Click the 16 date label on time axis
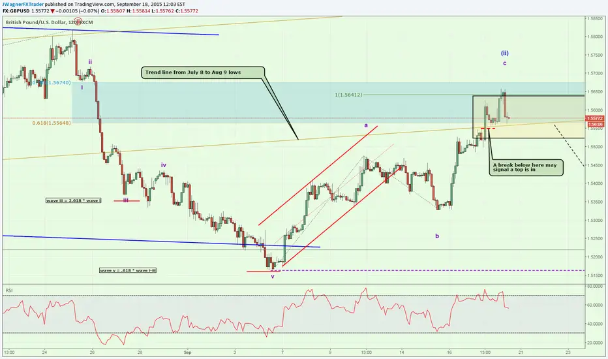Screen dimensions: 608x359 tap(449, 352)
